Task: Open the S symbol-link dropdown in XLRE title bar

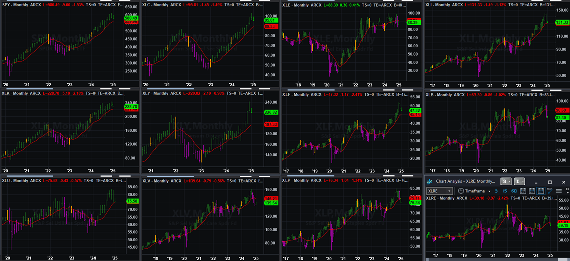Action: 506,182
